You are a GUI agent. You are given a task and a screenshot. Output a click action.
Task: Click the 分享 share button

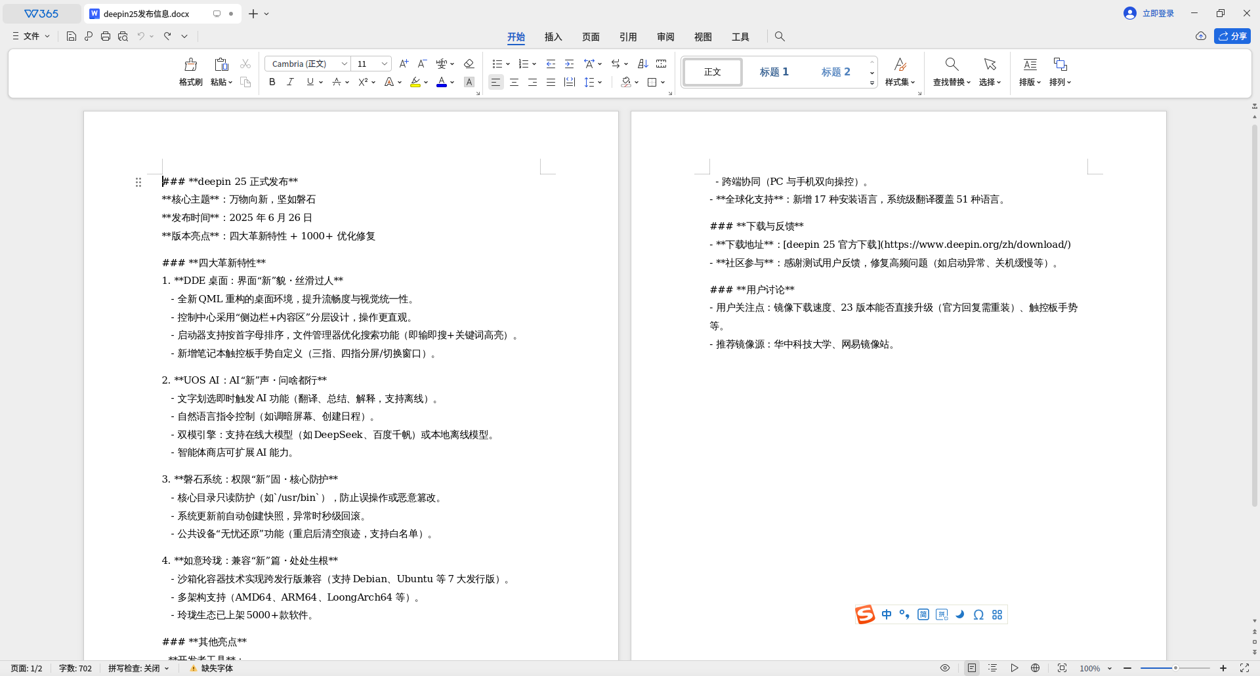click(1232, 36)
